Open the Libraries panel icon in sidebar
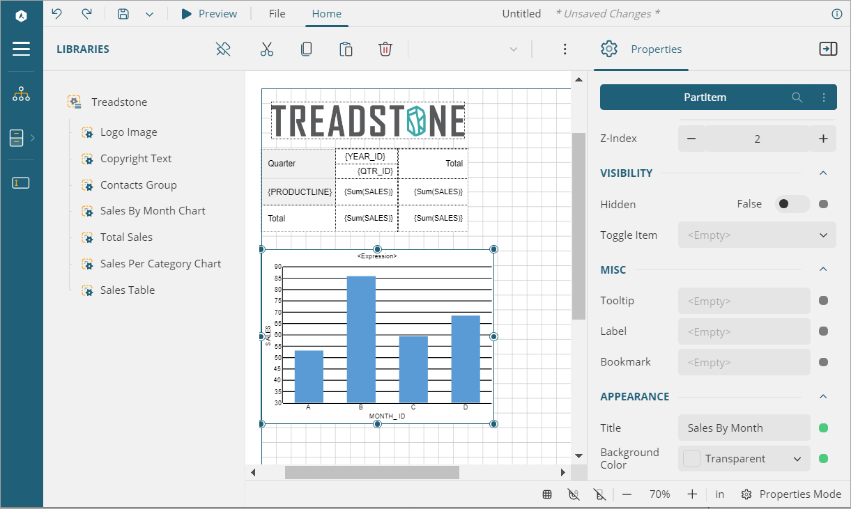851x509 pixels. [x=17, y=138]
